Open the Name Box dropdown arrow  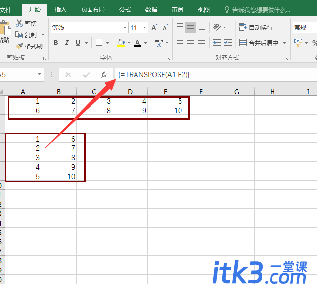39,75
